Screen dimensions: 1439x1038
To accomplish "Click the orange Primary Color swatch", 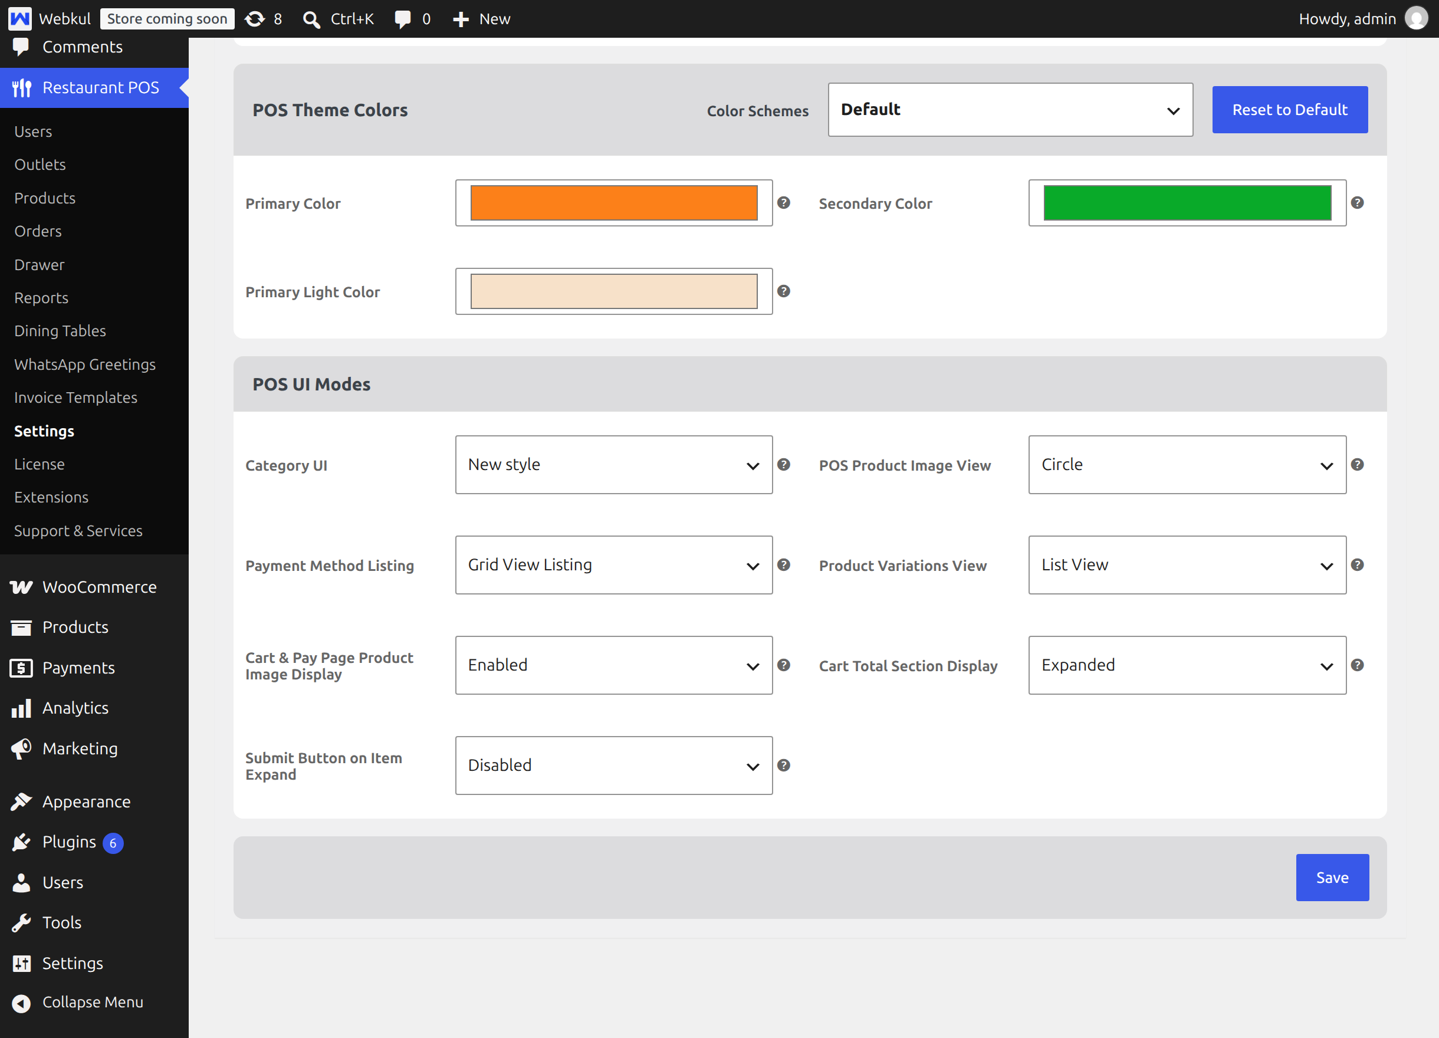I will (613, 203).
